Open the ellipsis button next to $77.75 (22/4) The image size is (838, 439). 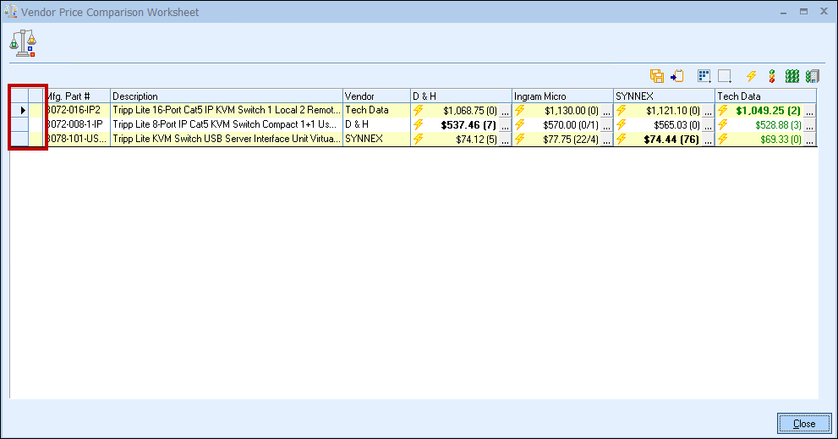click(x=606, y=140)
